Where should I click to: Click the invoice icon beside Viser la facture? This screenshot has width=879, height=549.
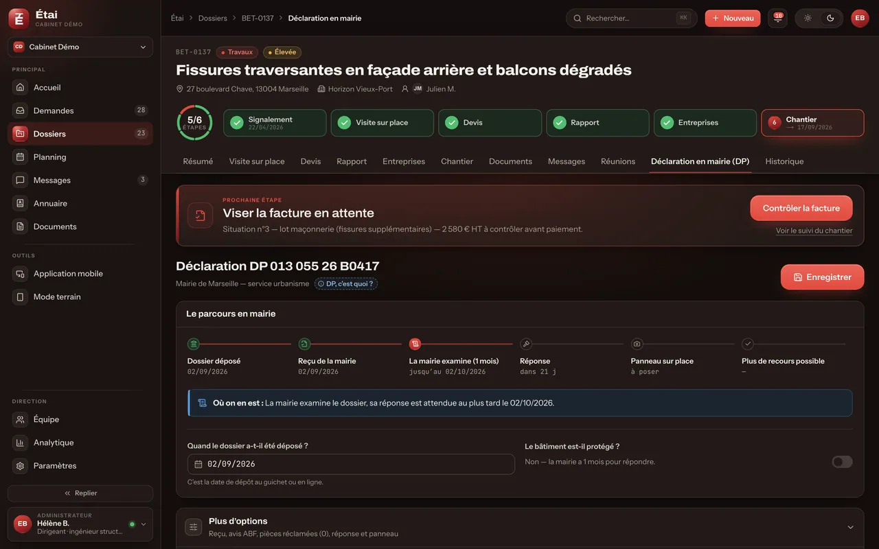(x=200, y=215)
